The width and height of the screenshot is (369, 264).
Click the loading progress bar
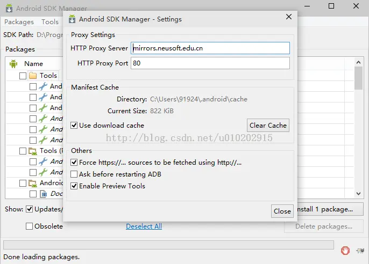pyautogui.click(x=168, y=245)
